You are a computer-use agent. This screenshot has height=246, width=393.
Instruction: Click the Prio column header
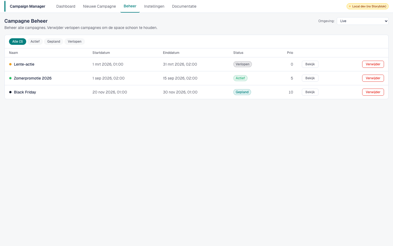pos(290,53)
